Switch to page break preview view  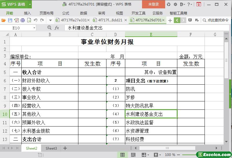point(132,155)
